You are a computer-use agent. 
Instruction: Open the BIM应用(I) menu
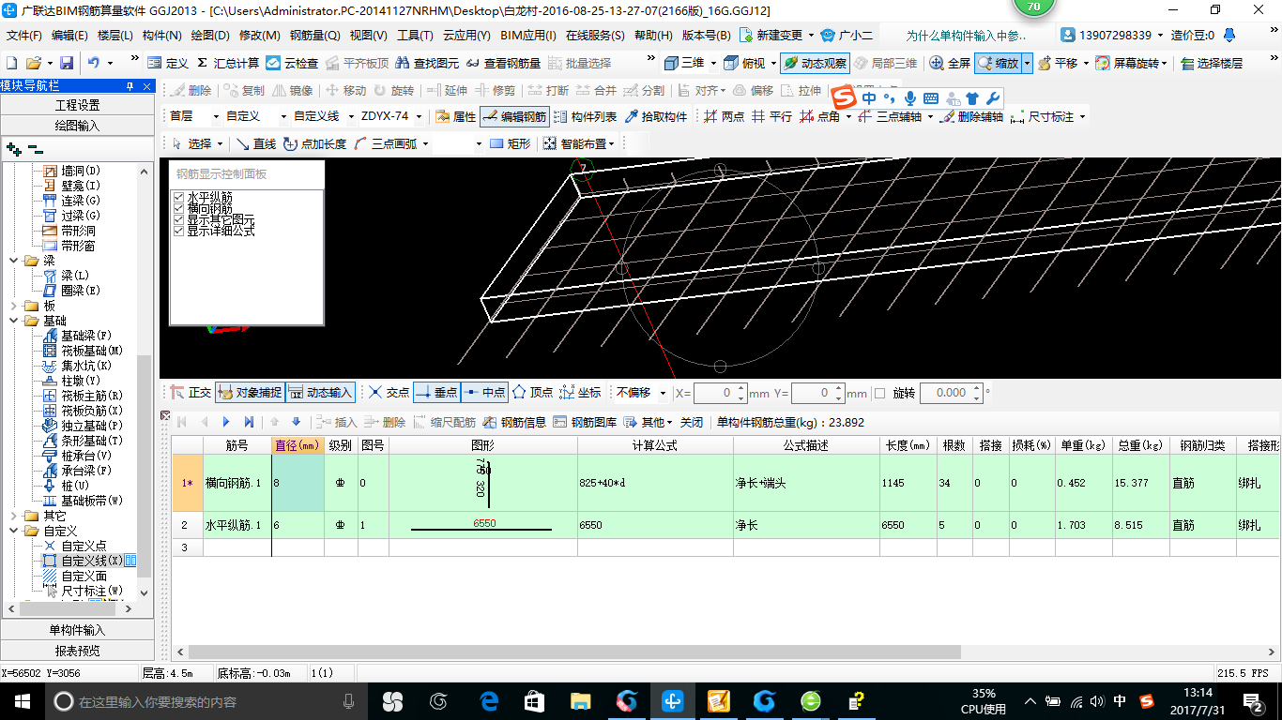[527, 36]
